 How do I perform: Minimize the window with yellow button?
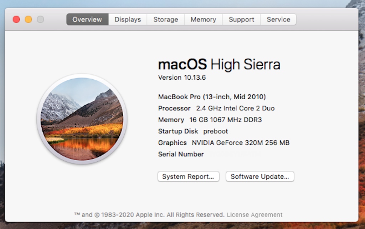point(29,19)
